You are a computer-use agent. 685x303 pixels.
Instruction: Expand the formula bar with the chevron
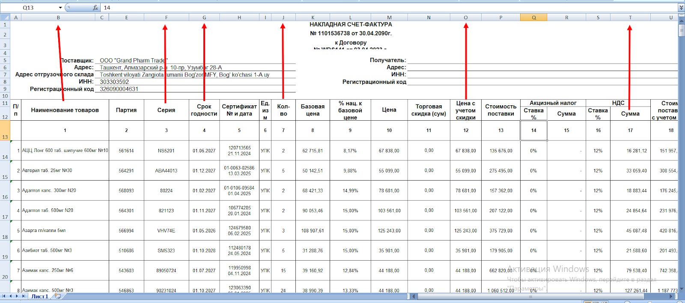681,8
